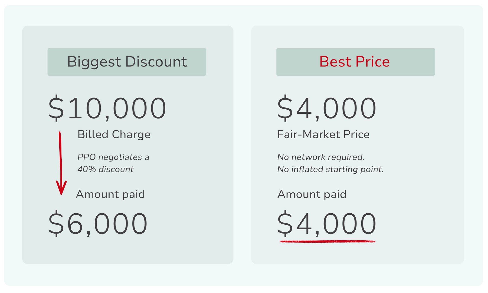The width and height of the screenshot is (488, 293).
Task: Click the word "Discount" in the left header
Action: pyautogui.click(x=156, y=62)
